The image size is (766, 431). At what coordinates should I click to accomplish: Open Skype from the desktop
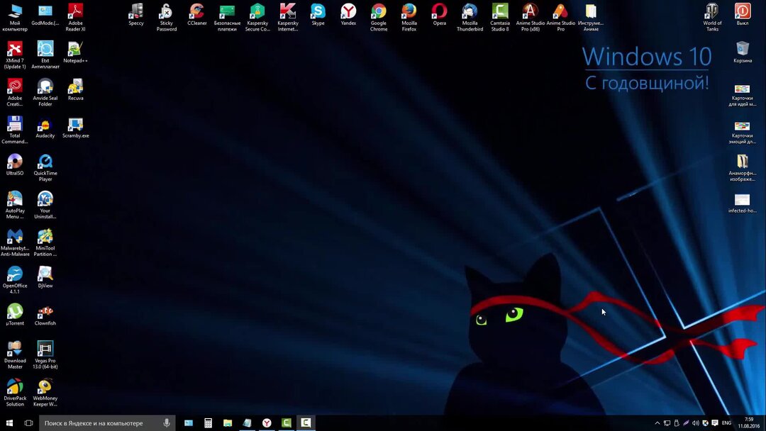pyautogui.click(x=318, y=15)
